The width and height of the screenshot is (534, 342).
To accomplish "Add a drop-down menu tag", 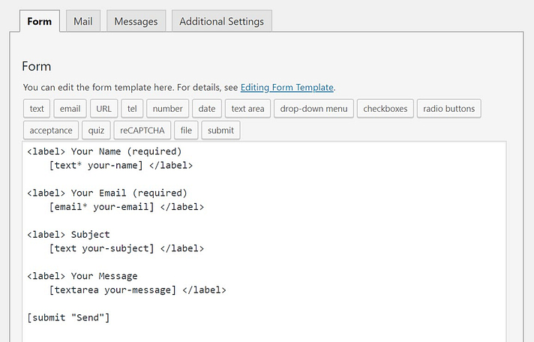I will 313,109.
